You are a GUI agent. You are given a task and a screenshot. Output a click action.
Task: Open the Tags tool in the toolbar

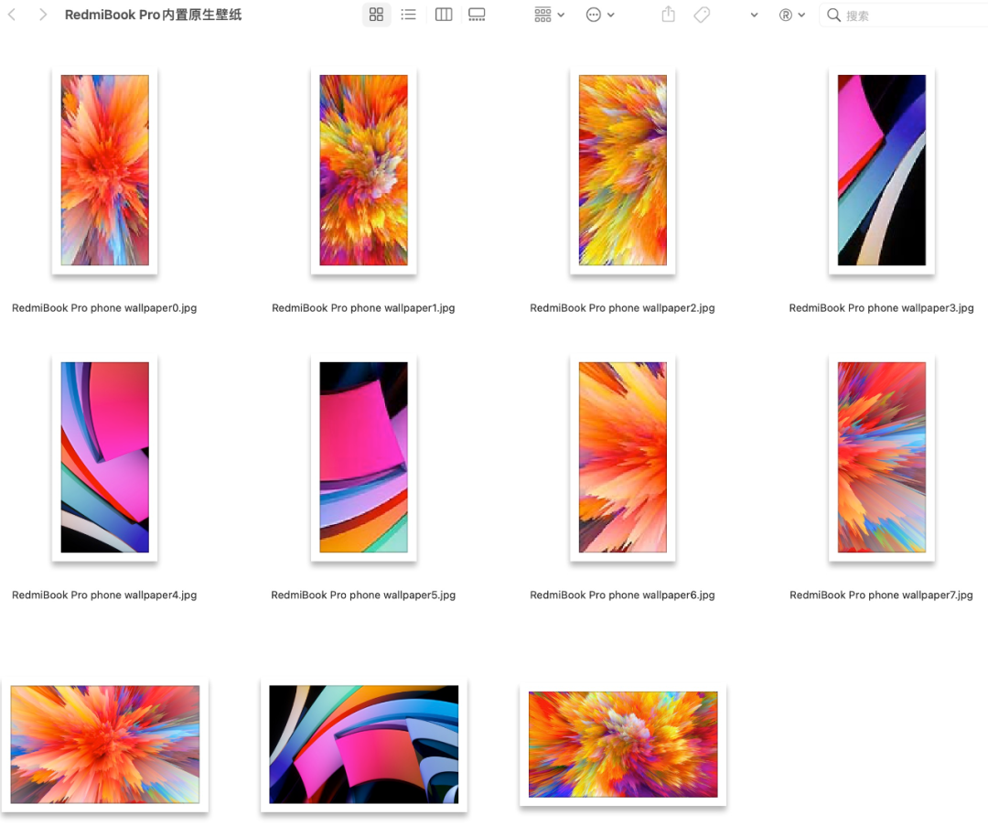(x=701, y=14)
